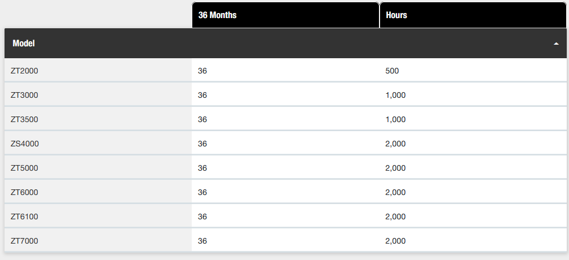The image size is (569, 260).
Task: Click the 36 months value for ZT6100
Action: point(202,216)
